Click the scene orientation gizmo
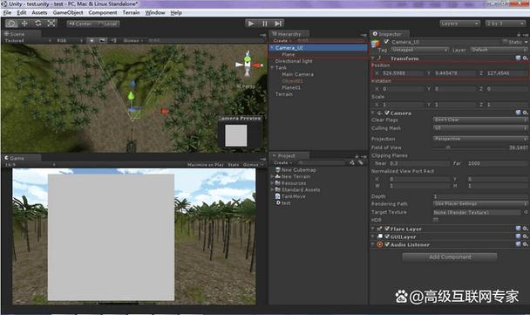Image resolution: width=530 pixels, height=315 pixels. click(x=248, y=65)
